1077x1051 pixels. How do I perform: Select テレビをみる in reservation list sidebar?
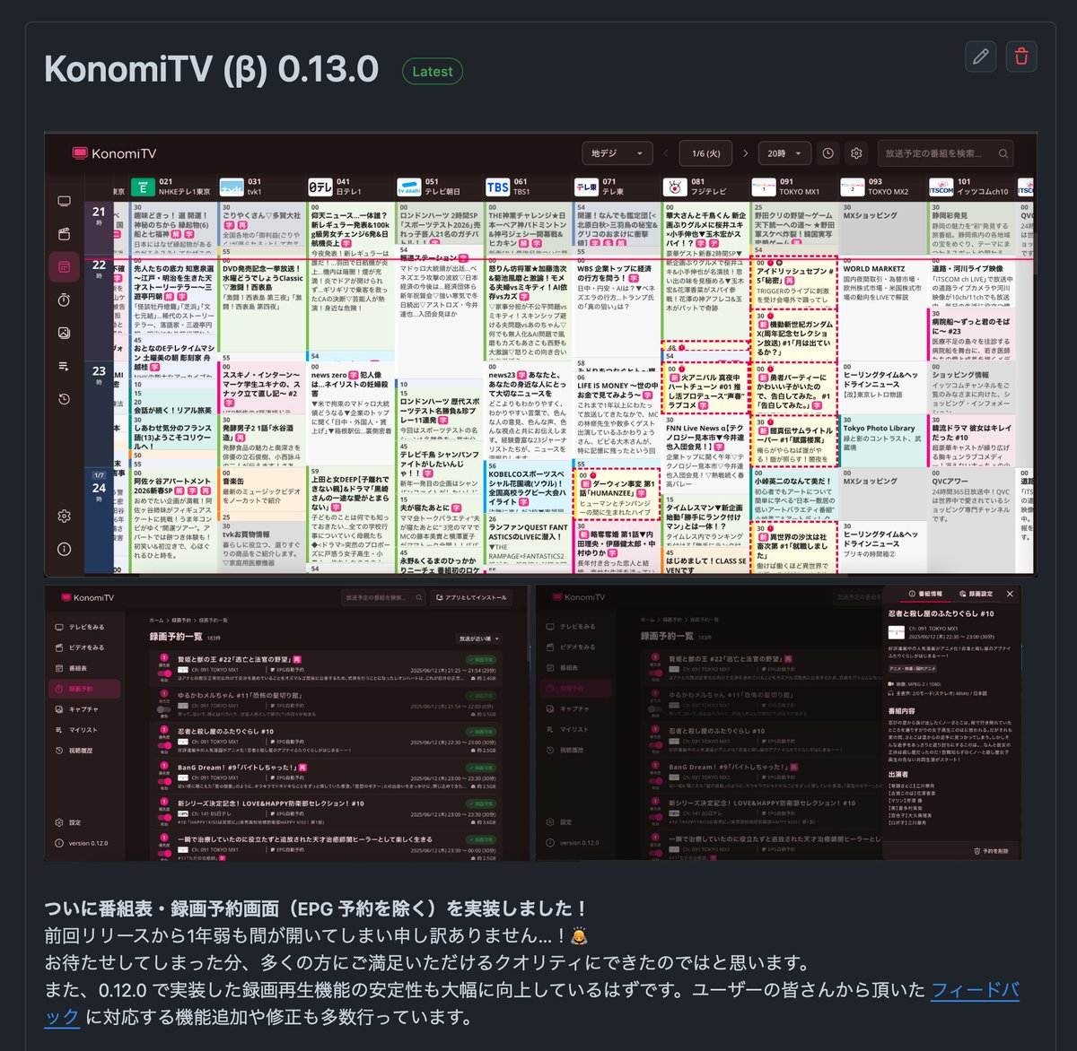(x=86, y=627)
